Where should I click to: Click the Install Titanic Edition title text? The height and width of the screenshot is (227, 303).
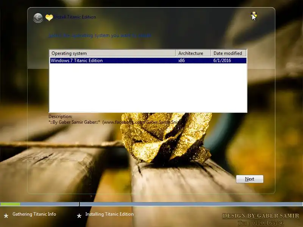pyautogui.click(x=75, y=17)
